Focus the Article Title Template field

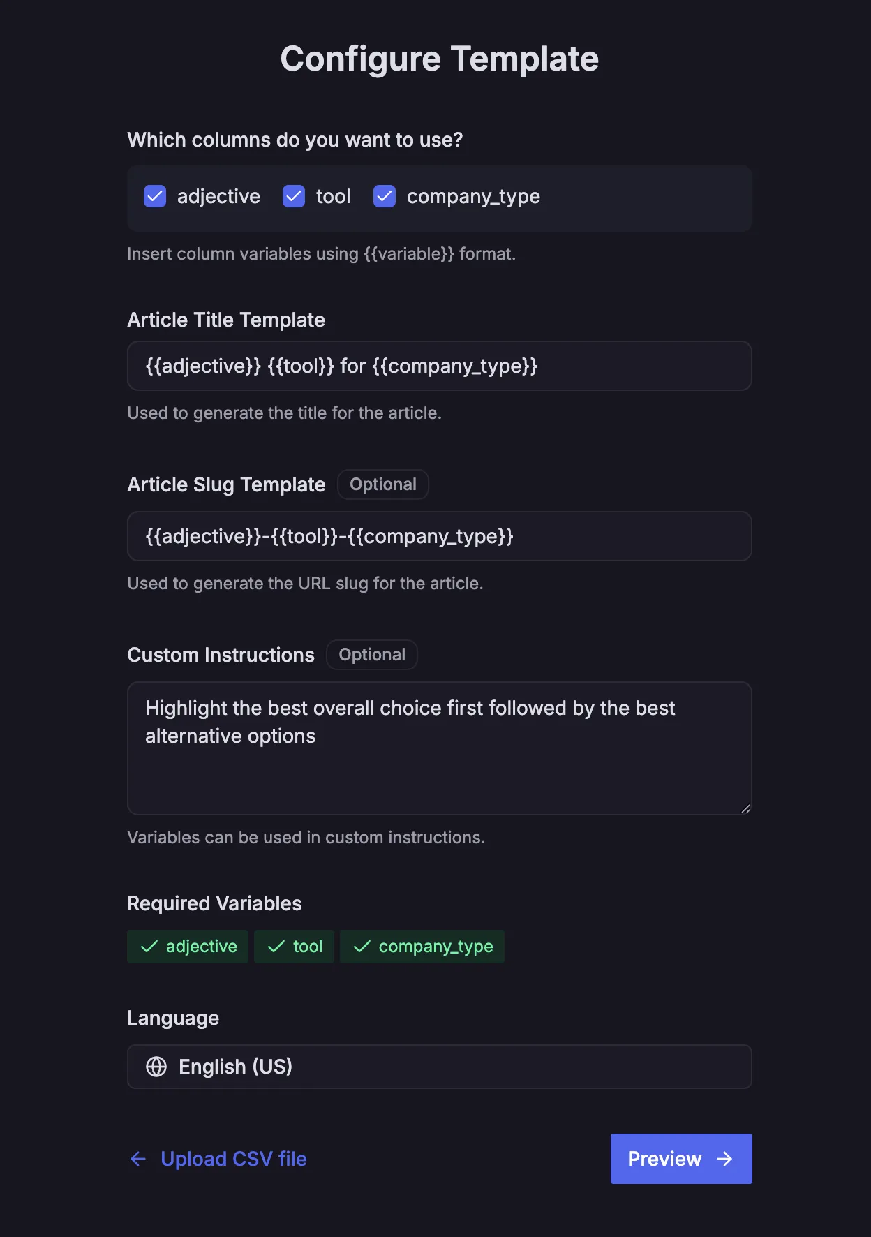[439, 366]
